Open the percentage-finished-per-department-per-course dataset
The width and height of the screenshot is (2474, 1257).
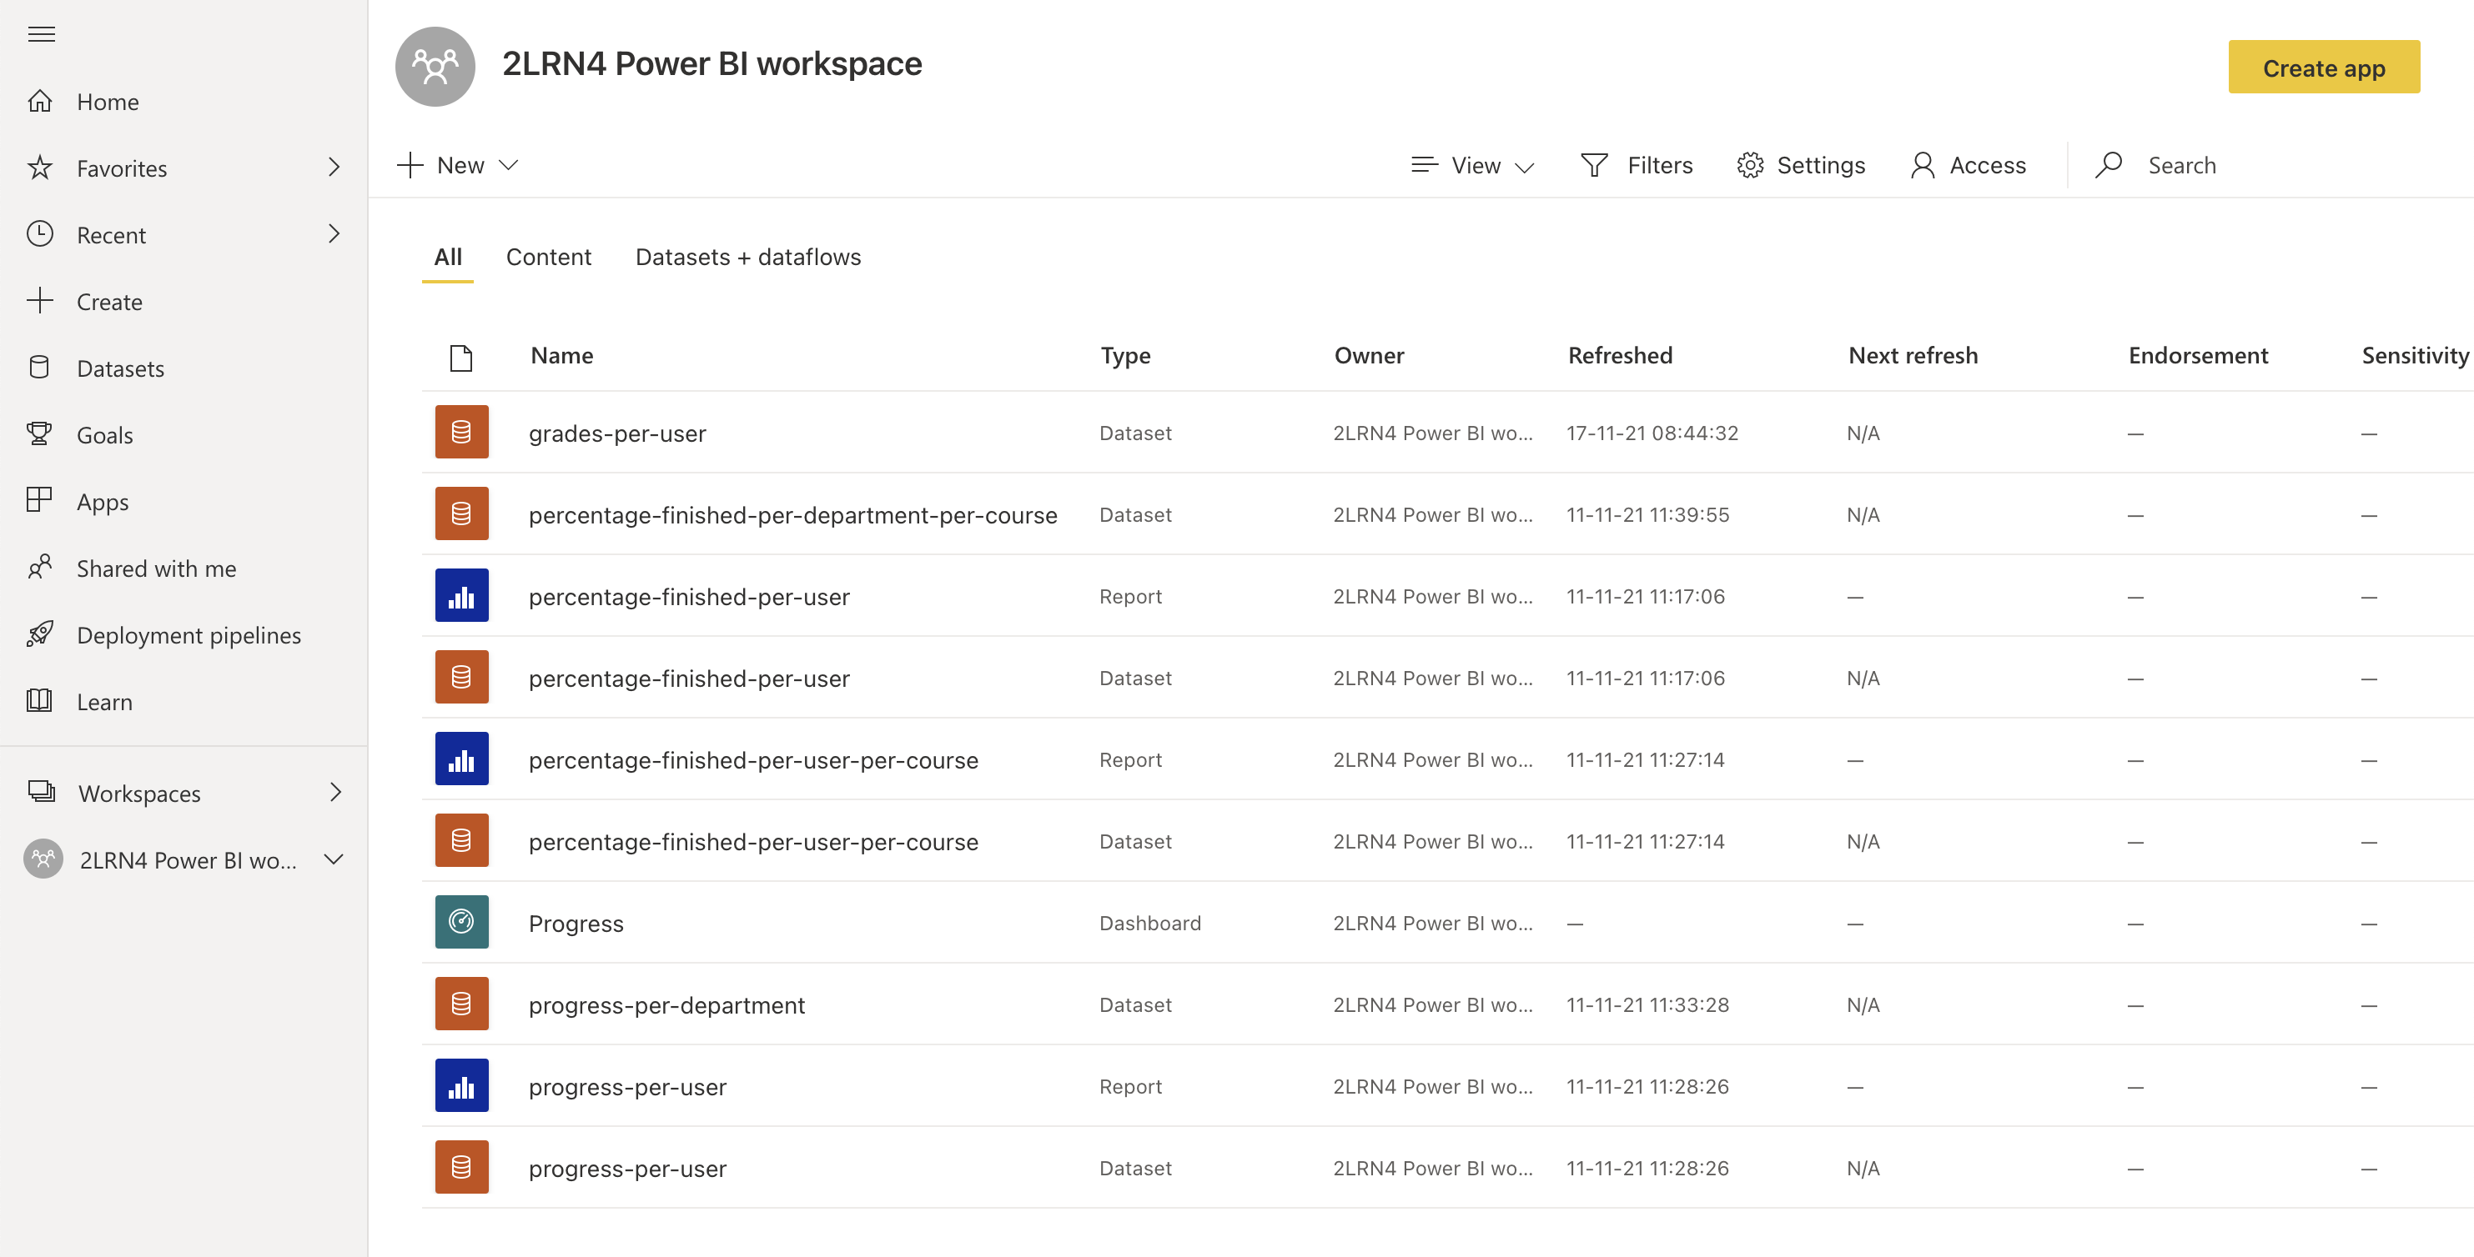click(792, 515)
